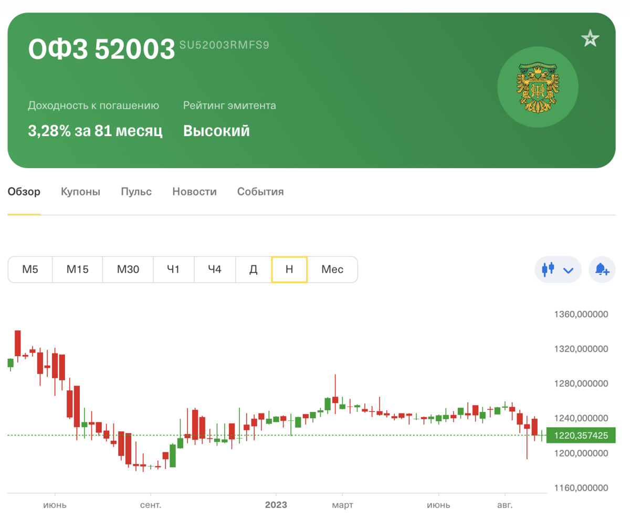Add ОФЗ 52003 to favorites with star icon
Screen dimensions: 630x529
590,38
